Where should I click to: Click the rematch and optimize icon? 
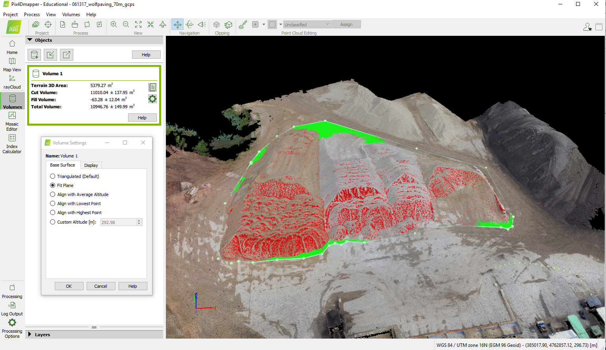pyautogui.click(x=99, y=24)
